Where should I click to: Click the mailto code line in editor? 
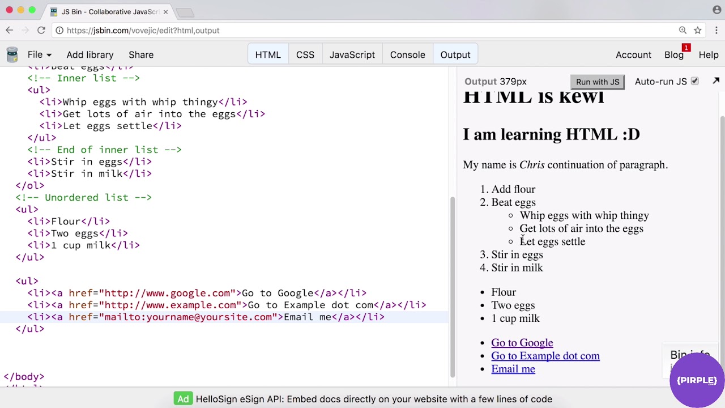pos(206,317)
